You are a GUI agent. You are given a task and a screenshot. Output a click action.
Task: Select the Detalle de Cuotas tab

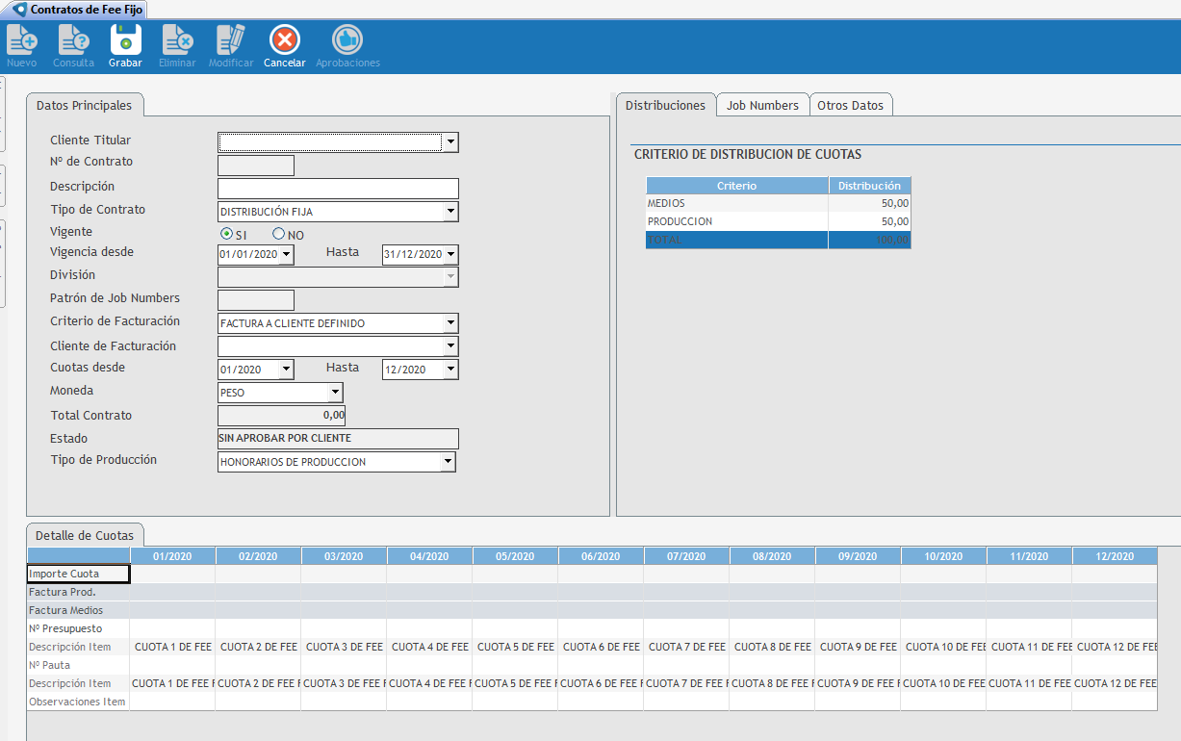click(85, 535)
